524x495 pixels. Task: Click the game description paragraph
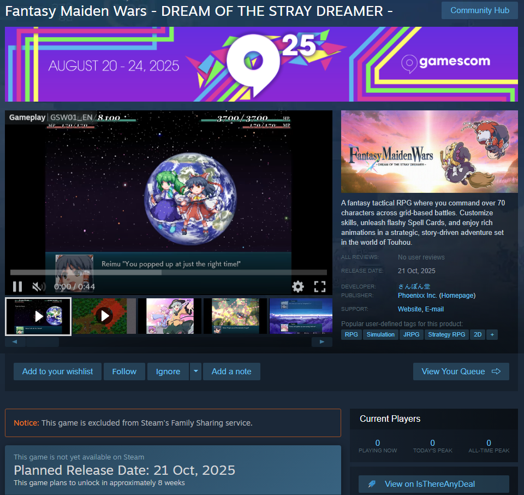(424, 223)
